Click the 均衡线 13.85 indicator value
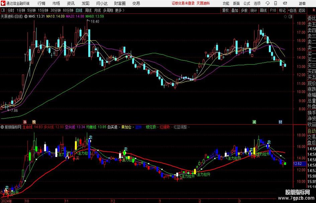 pyautogui.click(x=96, y=127)
